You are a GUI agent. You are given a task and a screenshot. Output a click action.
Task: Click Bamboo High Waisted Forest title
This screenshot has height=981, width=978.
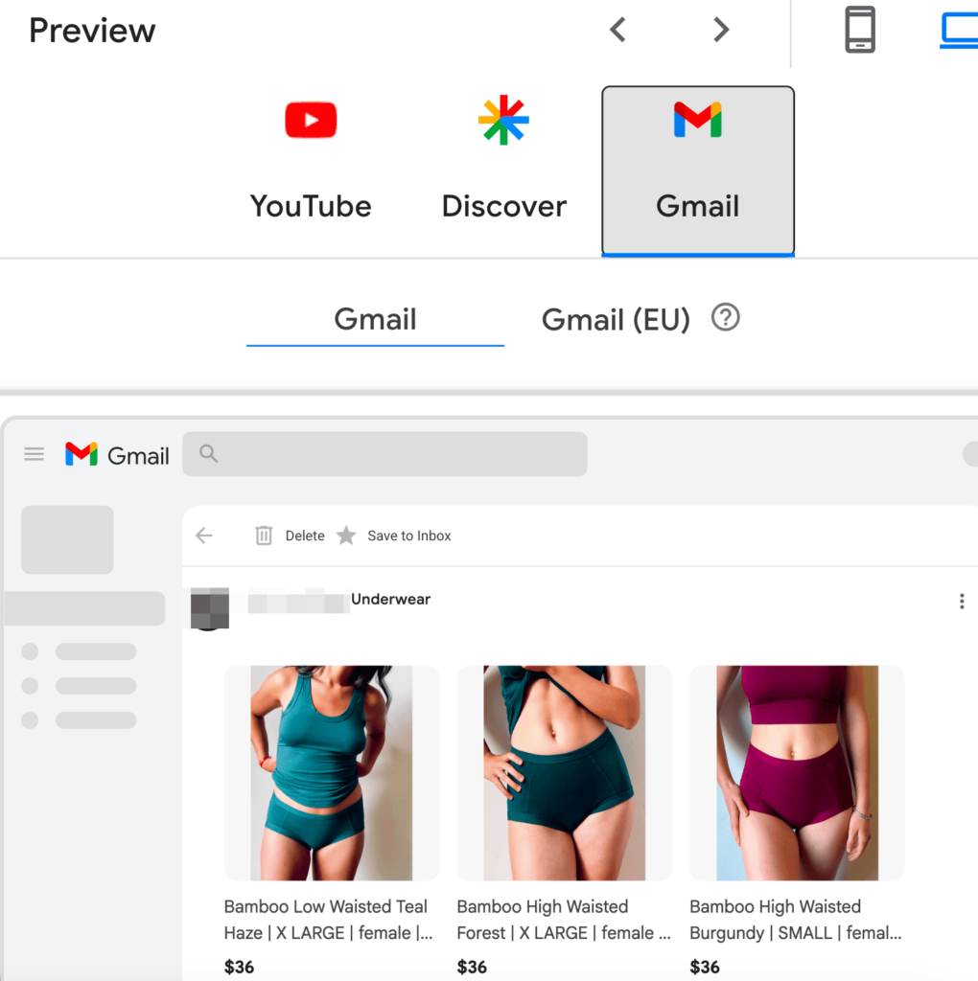pyautogui.click(x=564, y=920)
